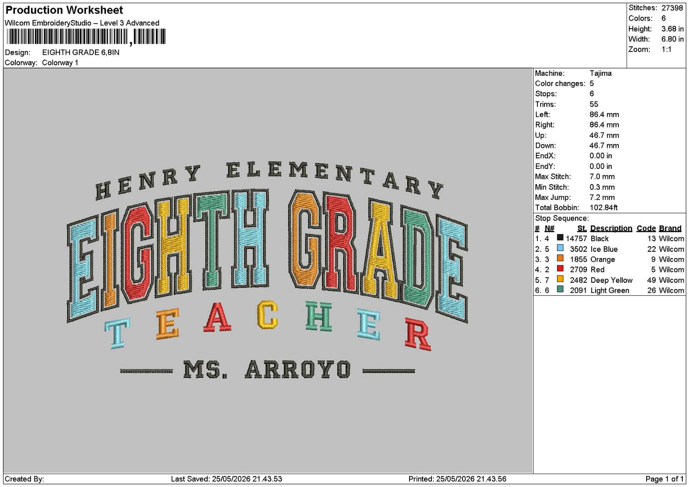Click stitch count 2709 in Red row
The image size is (689, 487).
click(x=578, y=269)
